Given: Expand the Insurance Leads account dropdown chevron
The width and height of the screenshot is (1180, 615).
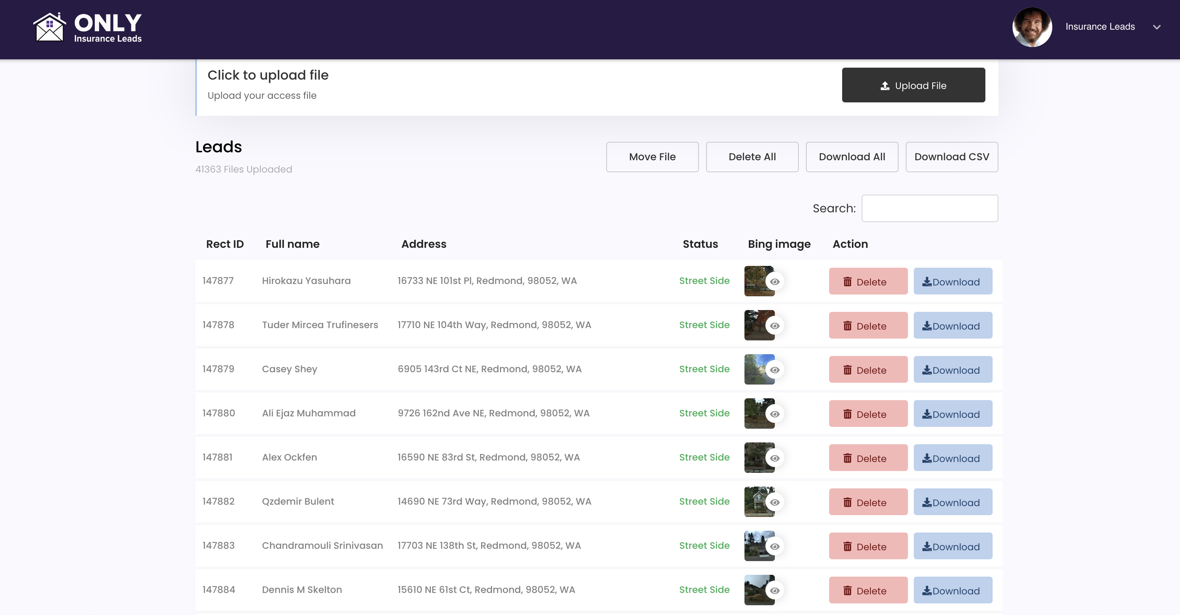Looking at the screenshot, I should (x=1156, y=27).
